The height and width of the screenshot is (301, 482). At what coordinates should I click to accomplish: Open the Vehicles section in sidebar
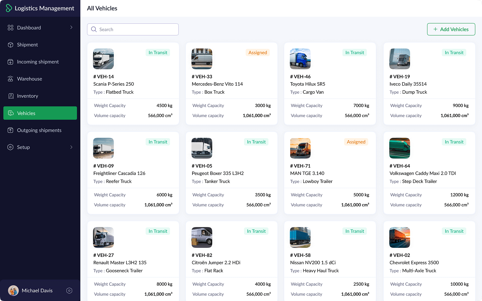click(40, 113)
